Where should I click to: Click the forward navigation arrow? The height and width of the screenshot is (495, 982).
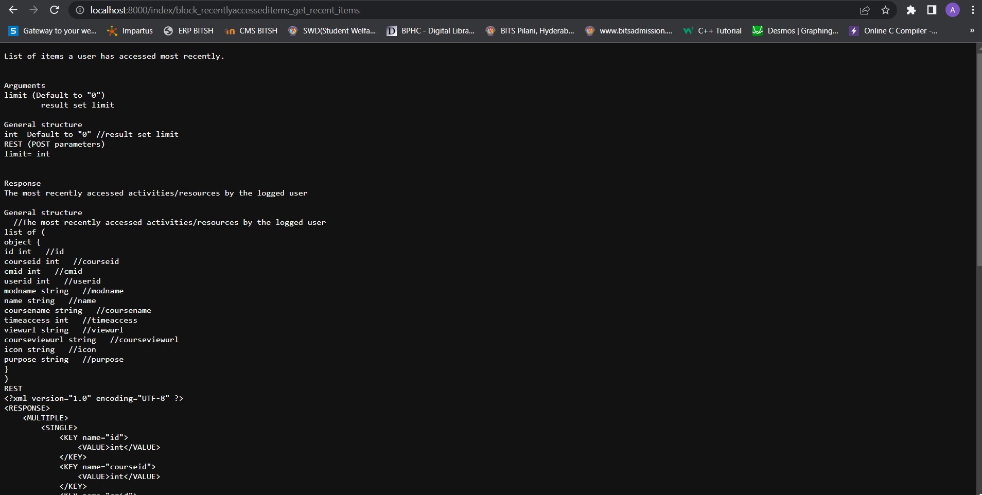click(34, 10)
